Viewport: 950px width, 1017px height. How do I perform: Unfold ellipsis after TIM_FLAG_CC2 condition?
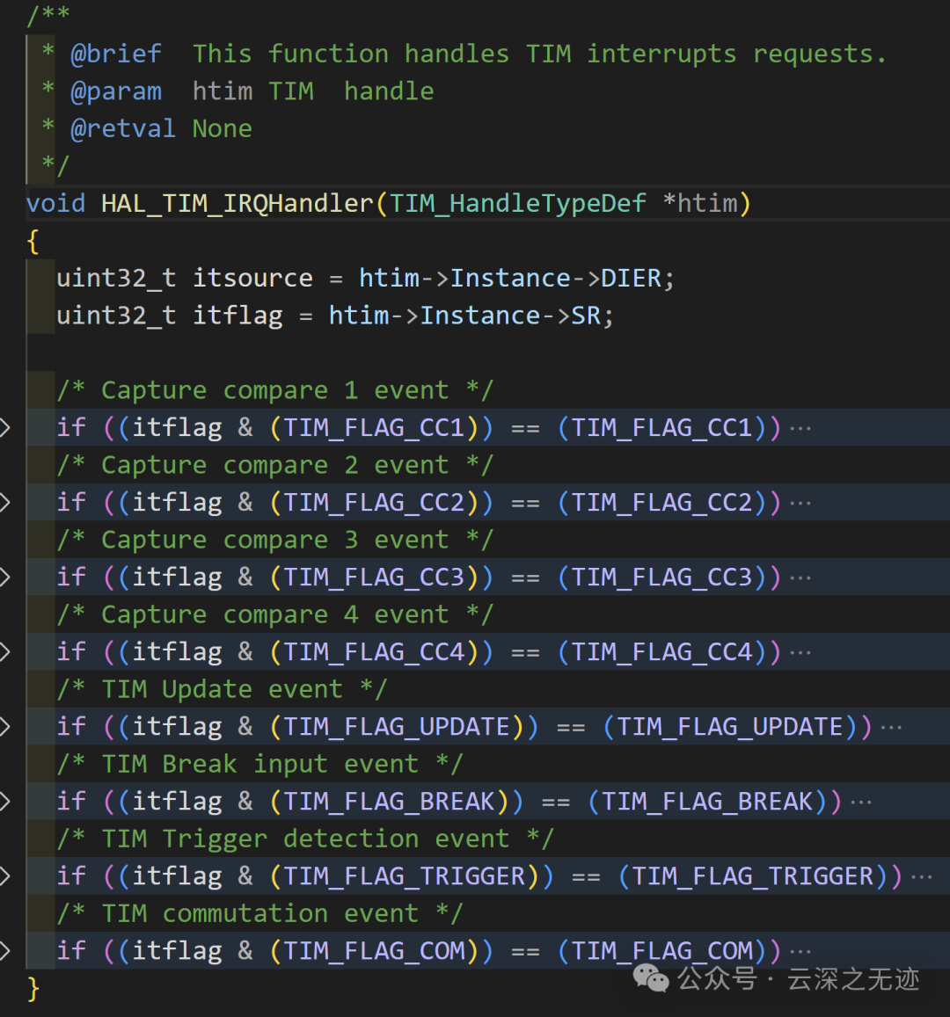pos(800,504)
